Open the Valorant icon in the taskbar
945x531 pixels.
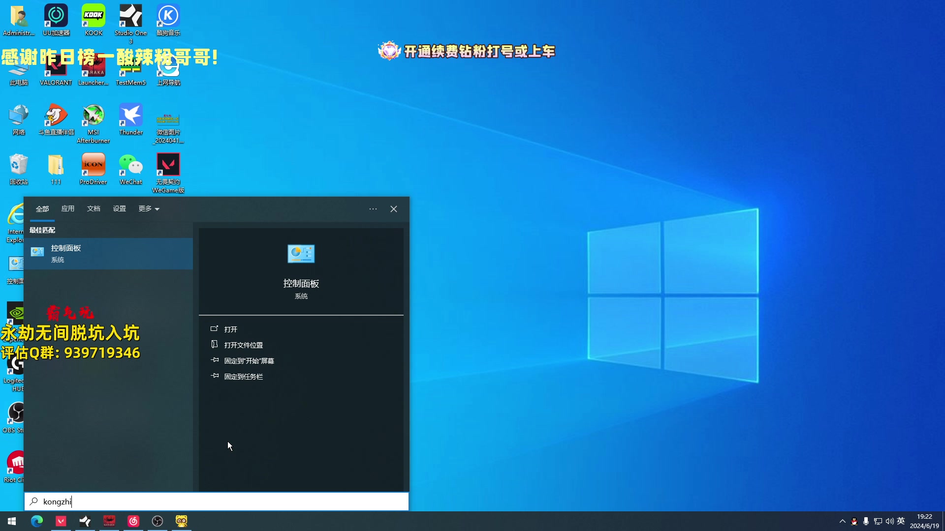[x=61, y=521]
